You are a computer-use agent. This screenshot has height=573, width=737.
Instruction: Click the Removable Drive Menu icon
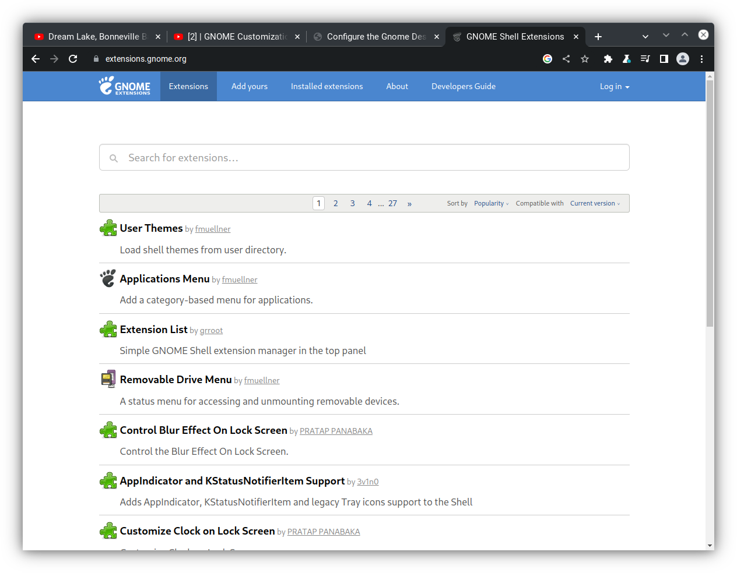click(x=108, y=380)
